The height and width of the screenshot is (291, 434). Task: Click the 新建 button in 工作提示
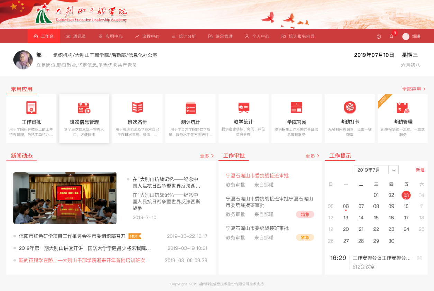click(420, 170)
